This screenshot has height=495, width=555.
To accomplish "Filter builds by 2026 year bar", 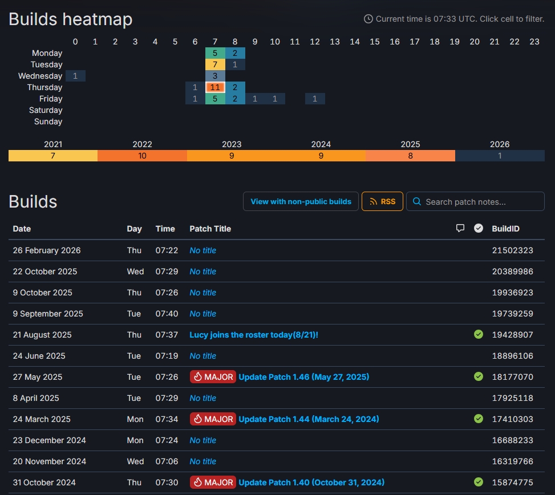I will (x=500, y=156).
